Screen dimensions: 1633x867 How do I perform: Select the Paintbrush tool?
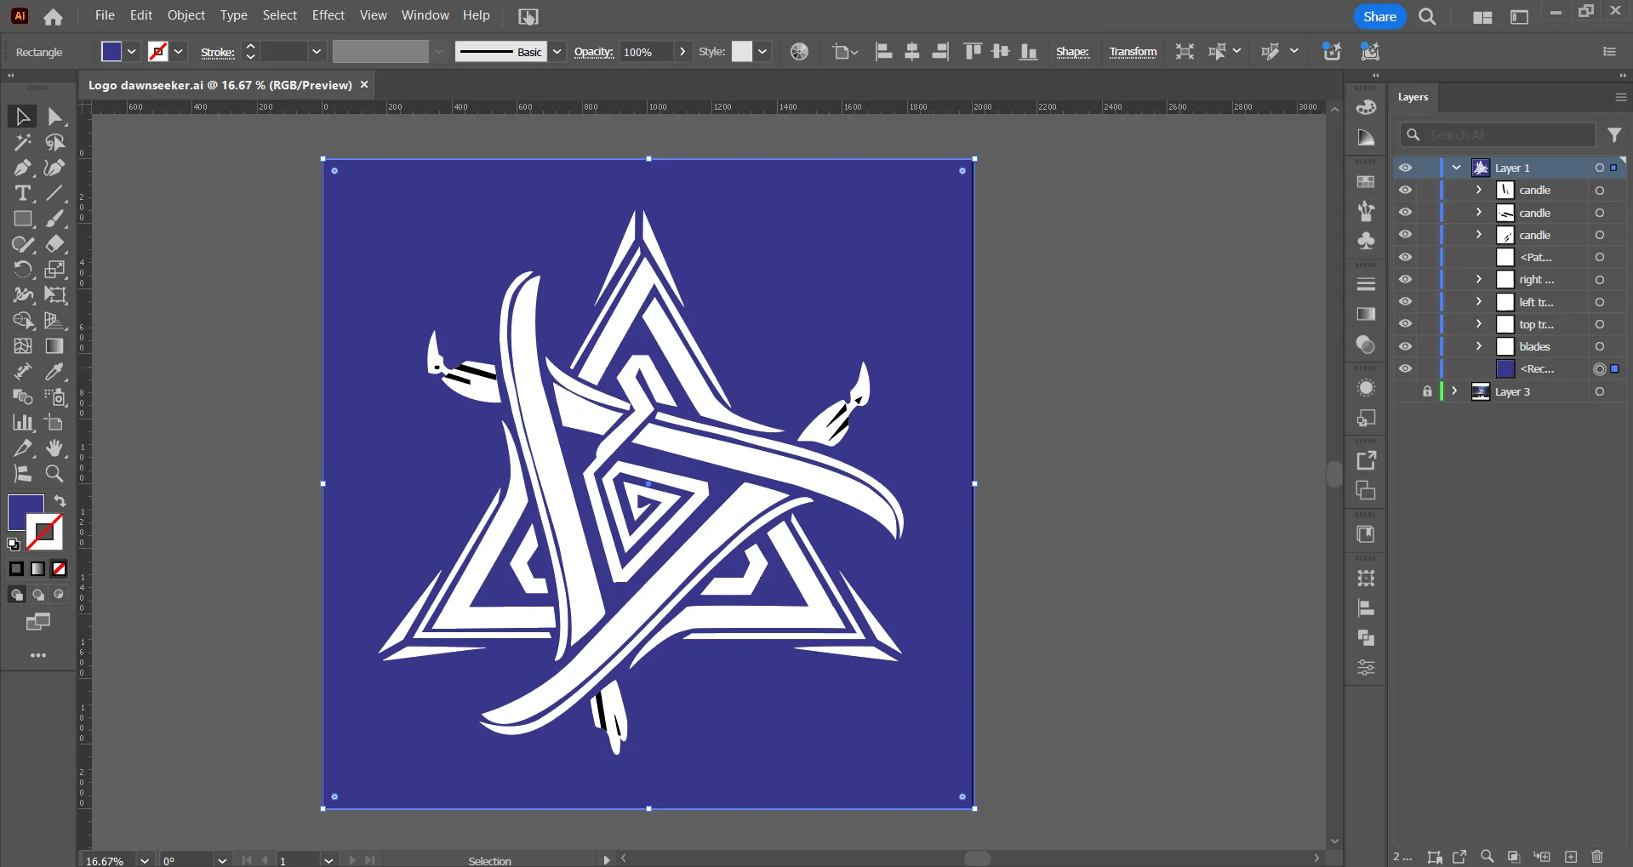(55, 219)
